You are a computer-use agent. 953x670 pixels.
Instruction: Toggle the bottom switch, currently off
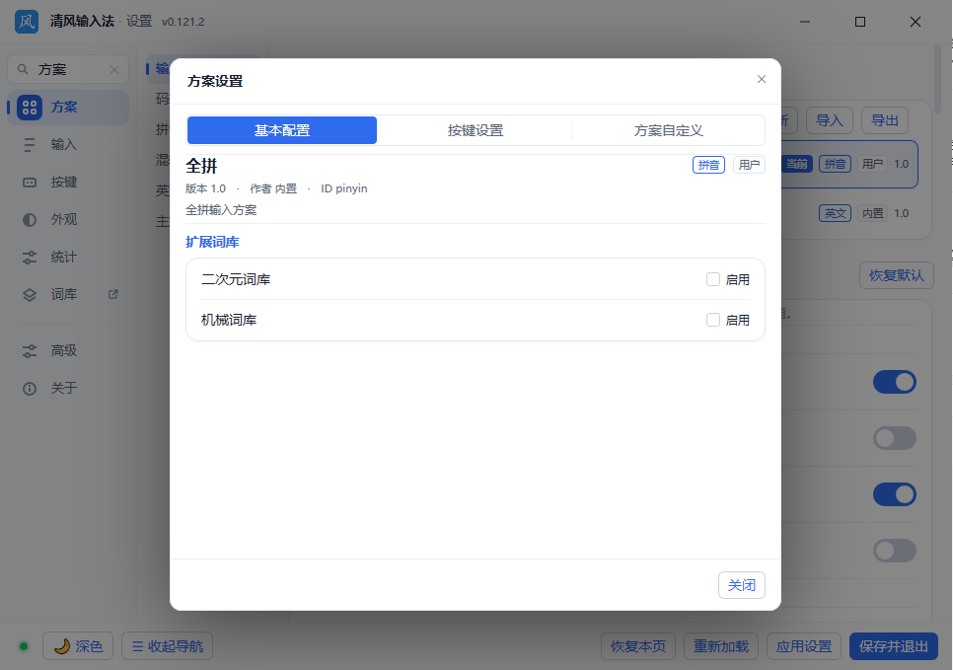(x=895, y=551)
